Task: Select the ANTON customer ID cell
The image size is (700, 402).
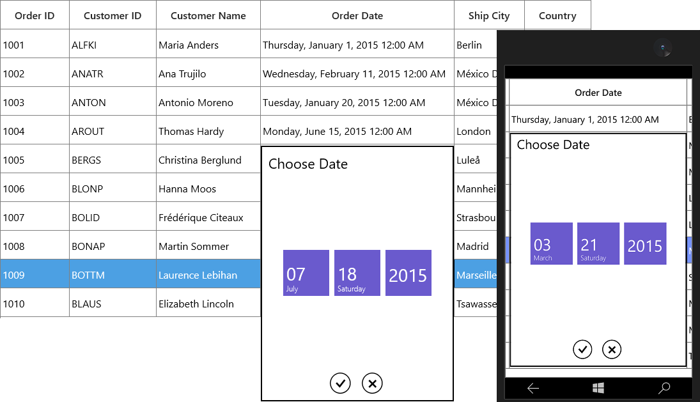Action: point(113,102)
